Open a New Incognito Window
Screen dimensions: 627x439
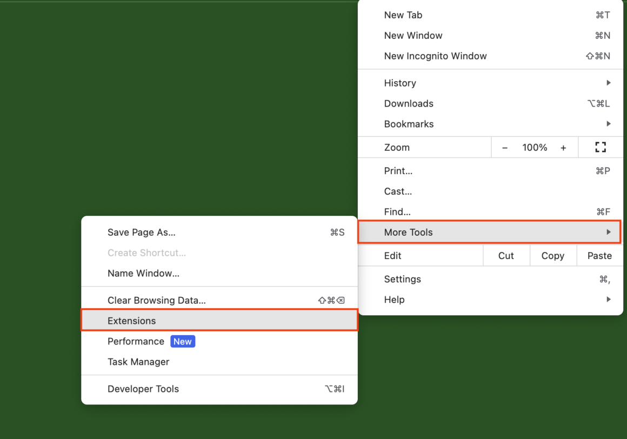pyautogui.click(x=435, y=56)
